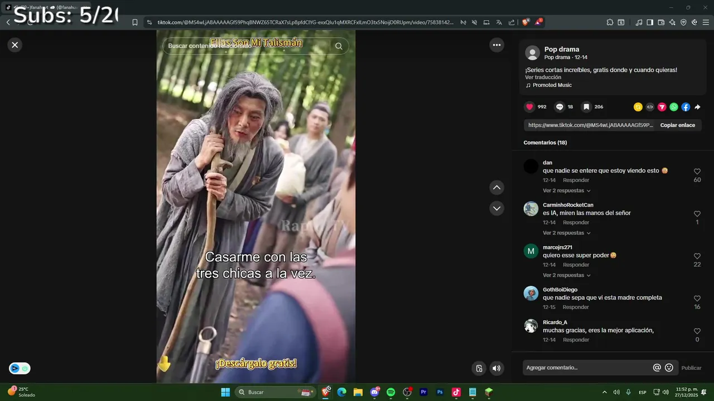714x401 pixels.
Task: Click Pop drama username heading
Action: [562, 49]
